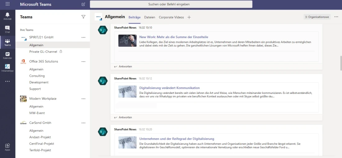The width and height of the screenshot is (342, 158).
Task: Click the search or command input box
Action: click(x=171, y=4)
